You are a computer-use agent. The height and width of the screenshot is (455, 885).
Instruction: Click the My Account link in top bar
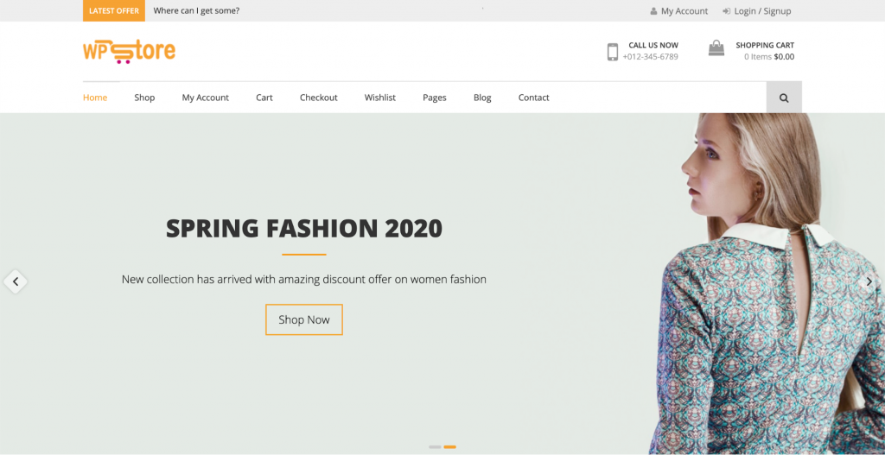coord(684,10)
